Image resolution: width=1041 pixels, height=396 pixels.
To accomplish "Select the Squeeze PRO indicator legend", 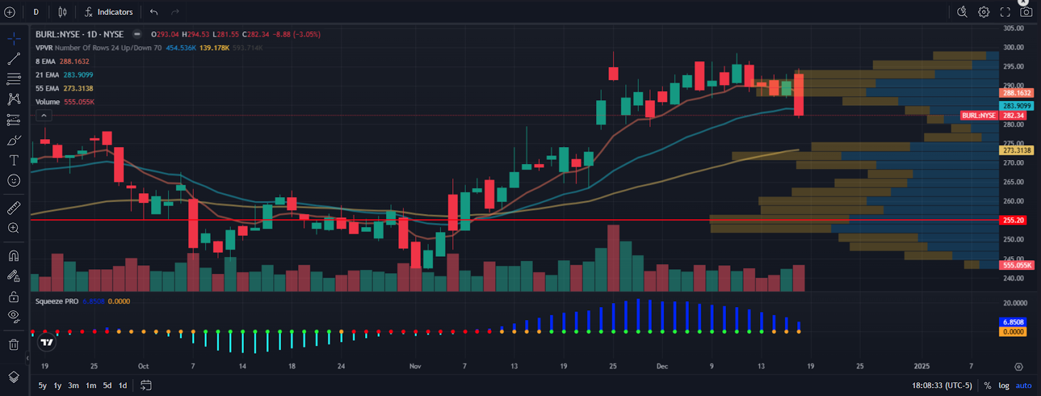I will click(57, 301).
